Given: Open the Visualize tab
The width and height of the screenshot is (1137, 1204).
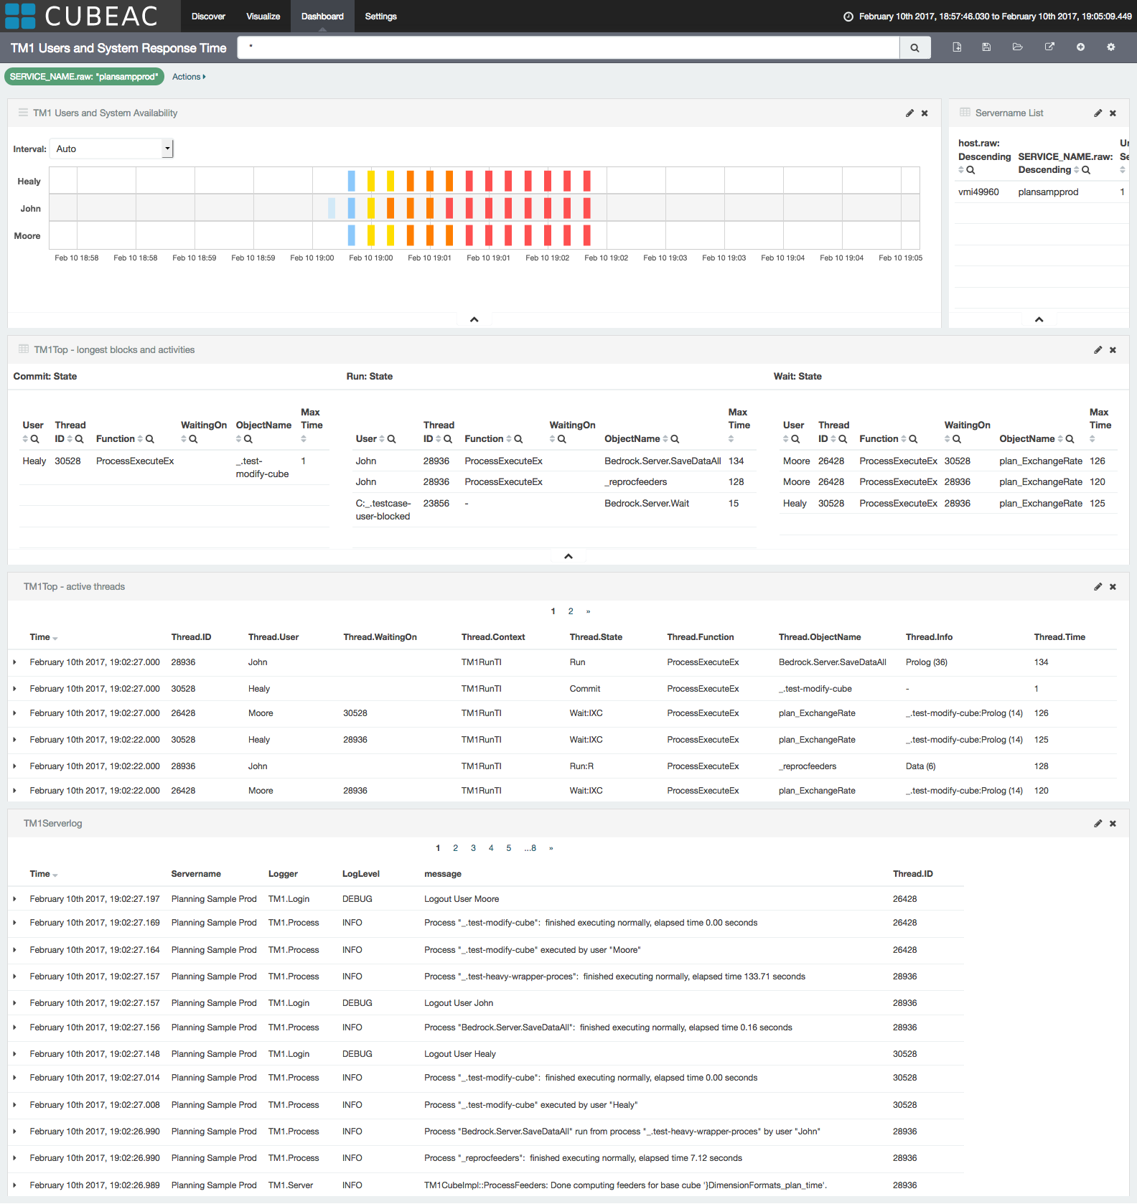Looking at the screenshot, I should pyautogui.click(x=263, y=16).
